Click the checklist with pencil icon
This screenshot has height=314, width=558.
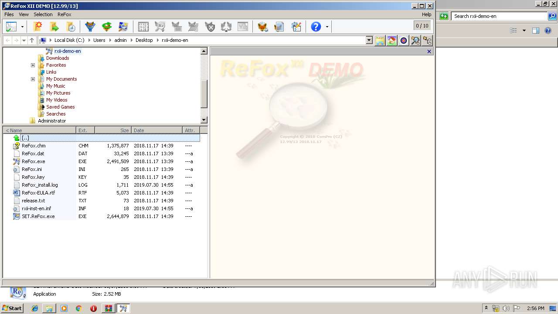click(296, 27)
